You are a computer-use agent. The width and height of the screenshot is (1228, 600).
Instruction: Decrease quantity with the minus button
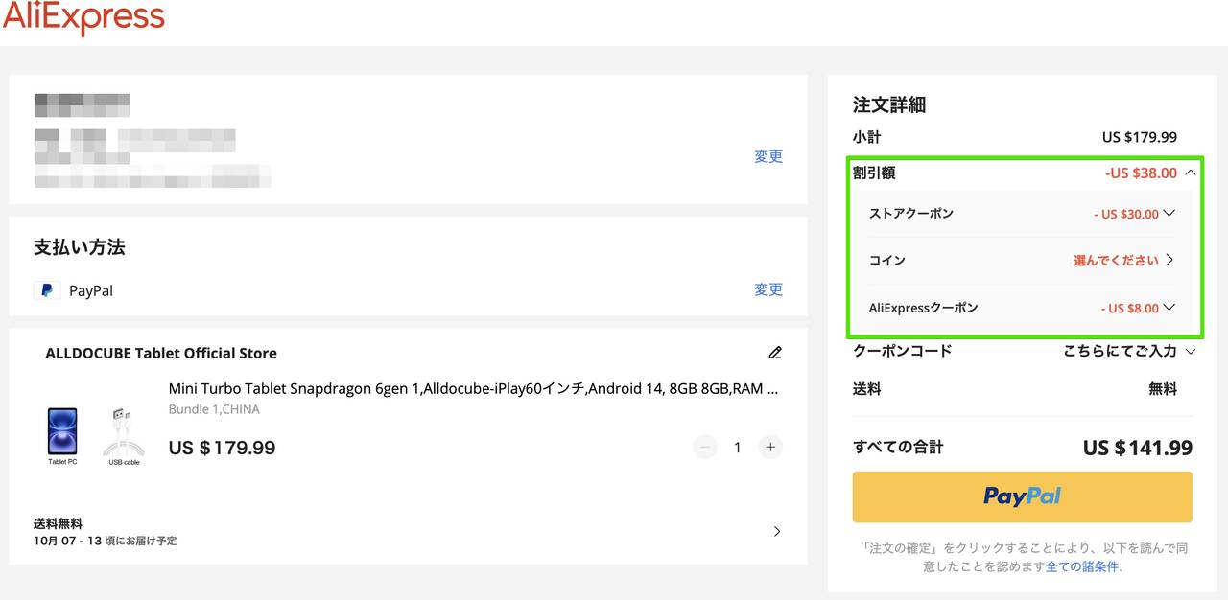[705, 447]
